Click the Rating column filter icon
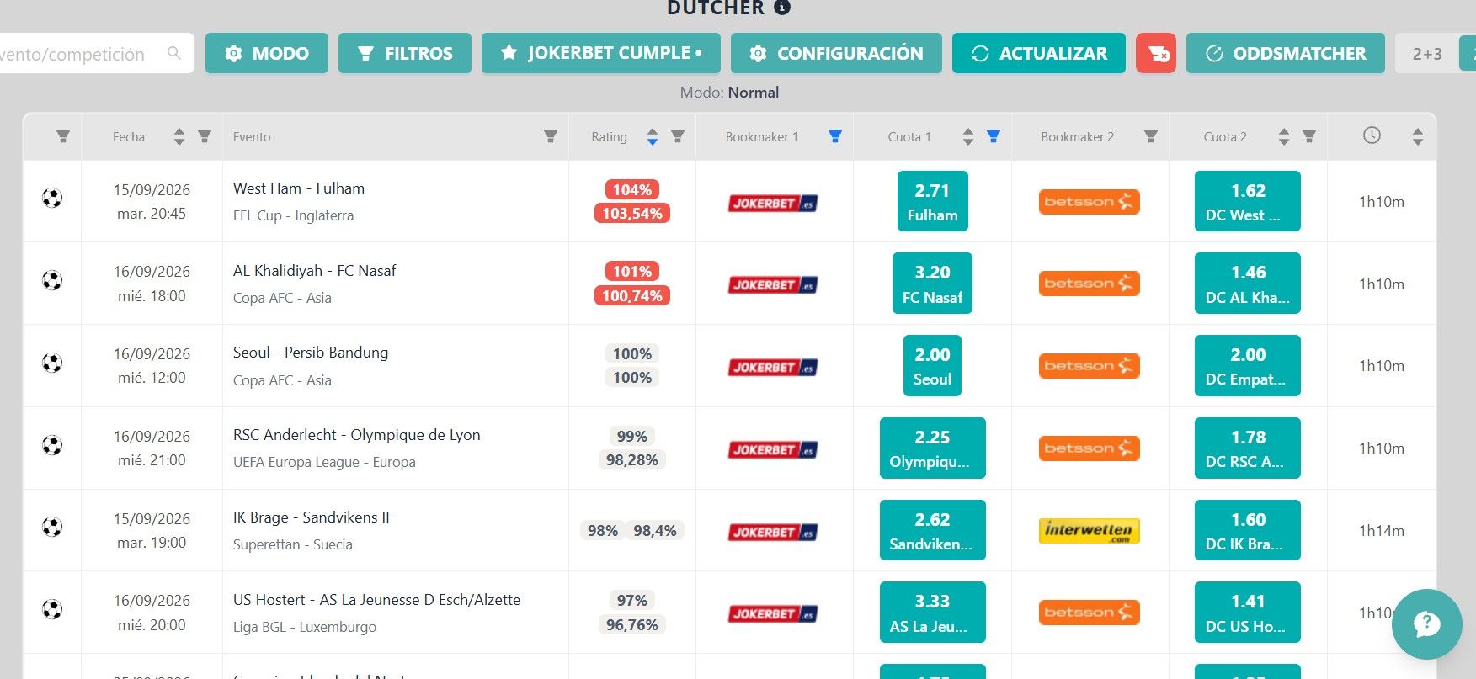 pyautogui.click(x=678, y=136)
